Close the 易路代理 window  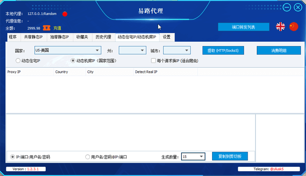pos(298,8)
